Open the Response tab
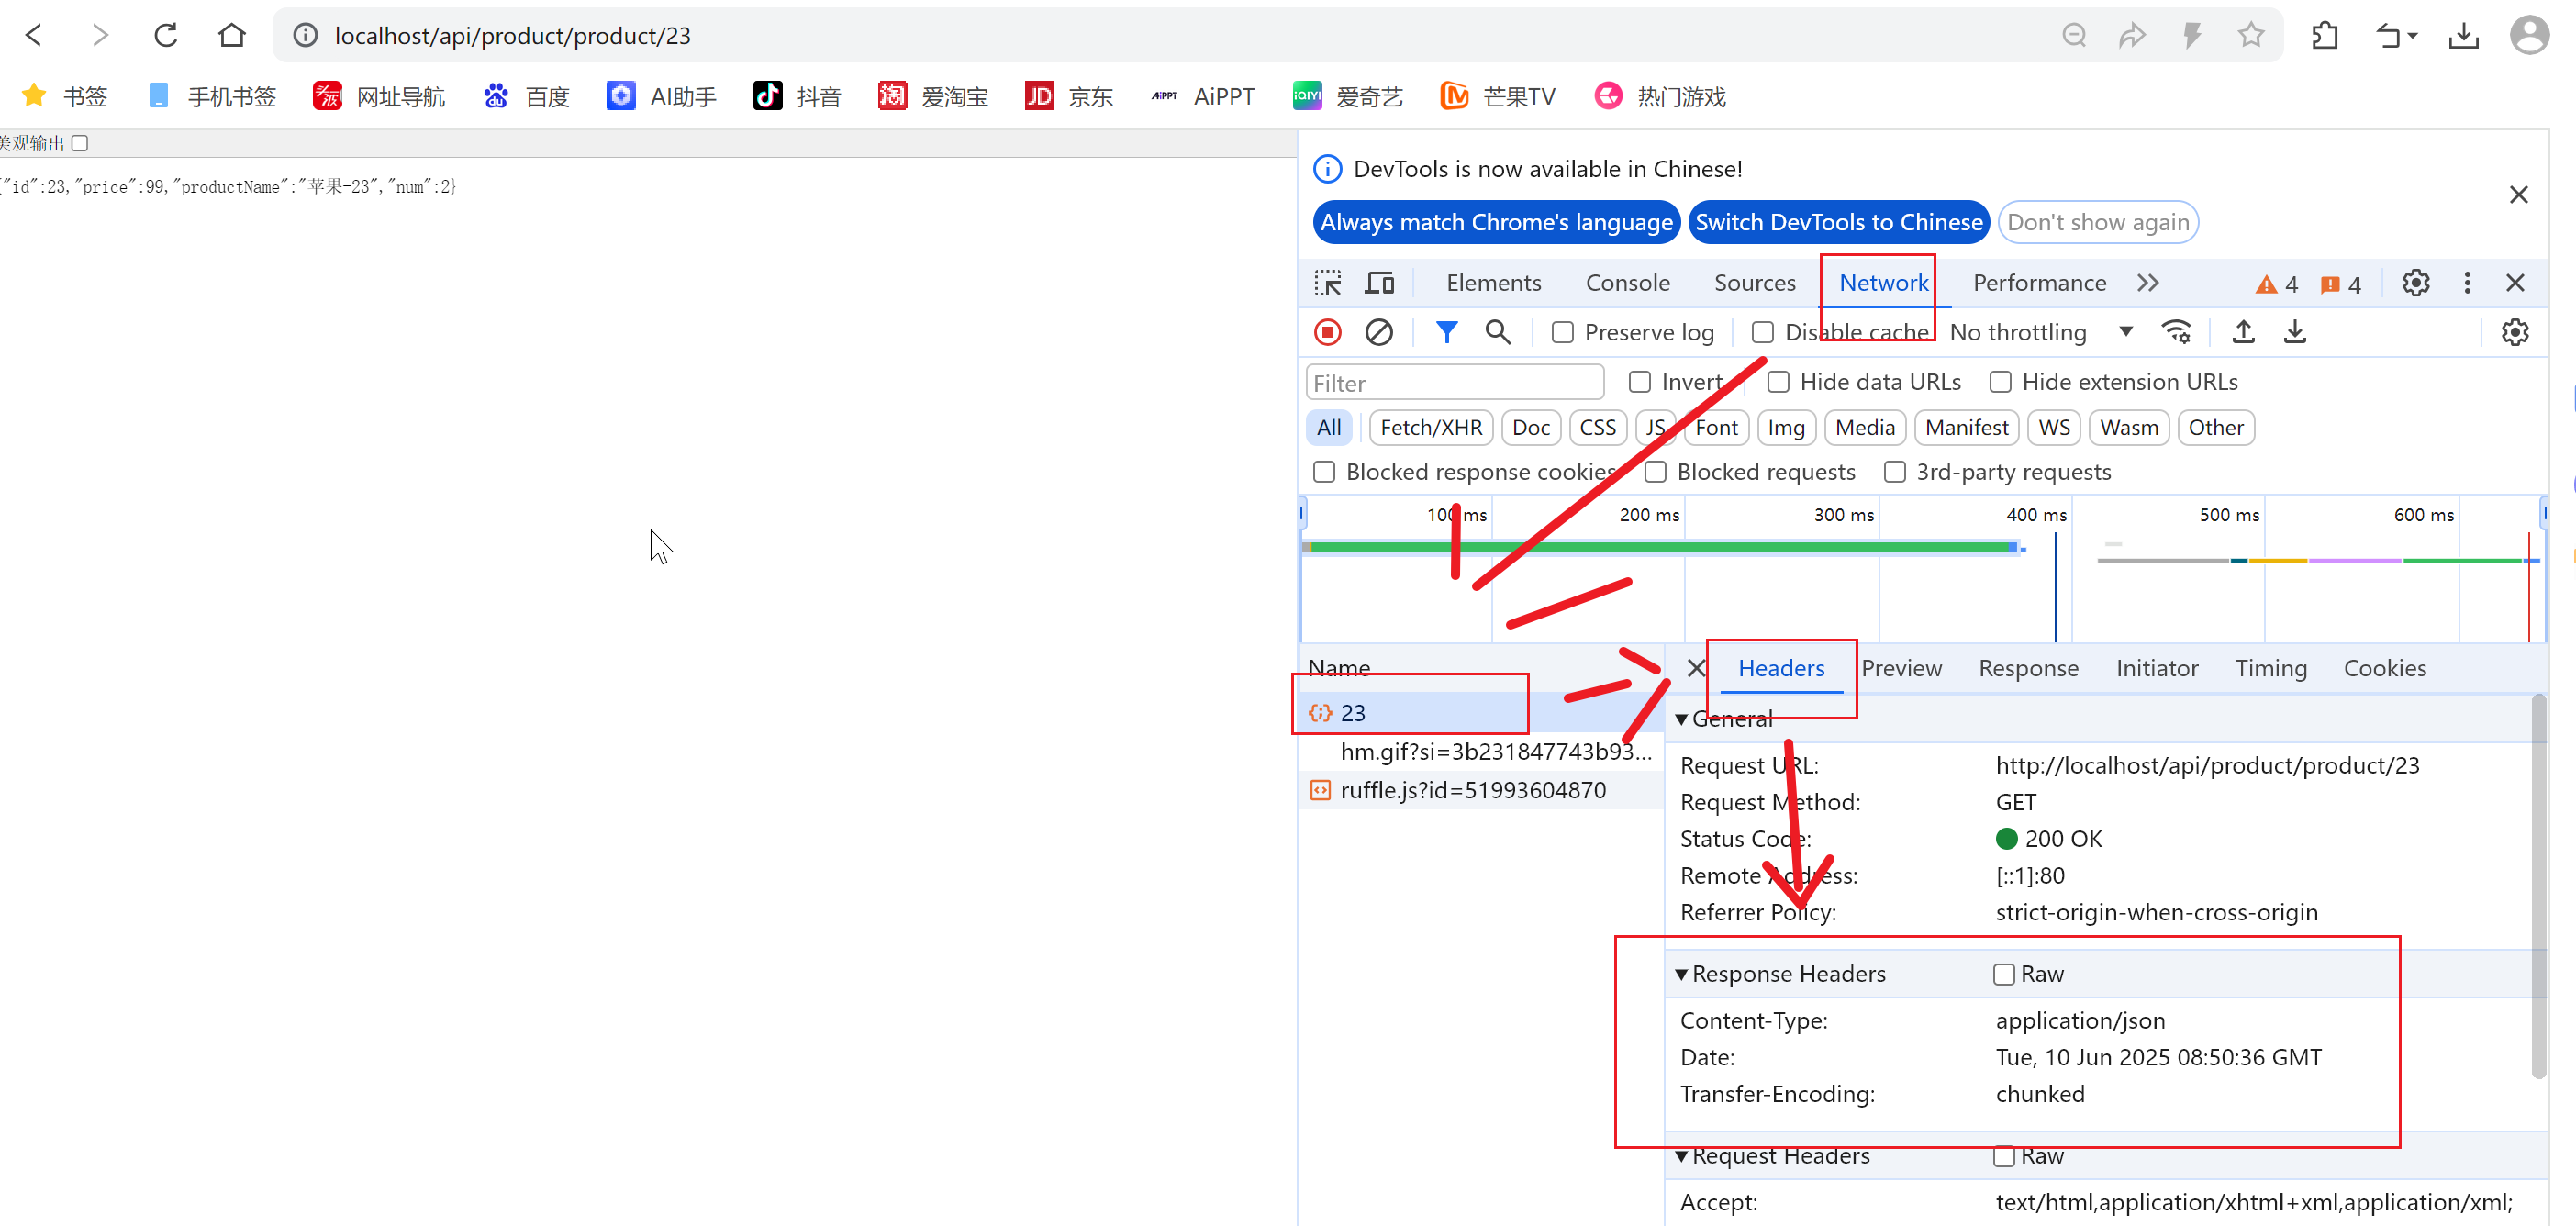The width and height of the screenshot is (2576, 1226). pos(2028,668)
